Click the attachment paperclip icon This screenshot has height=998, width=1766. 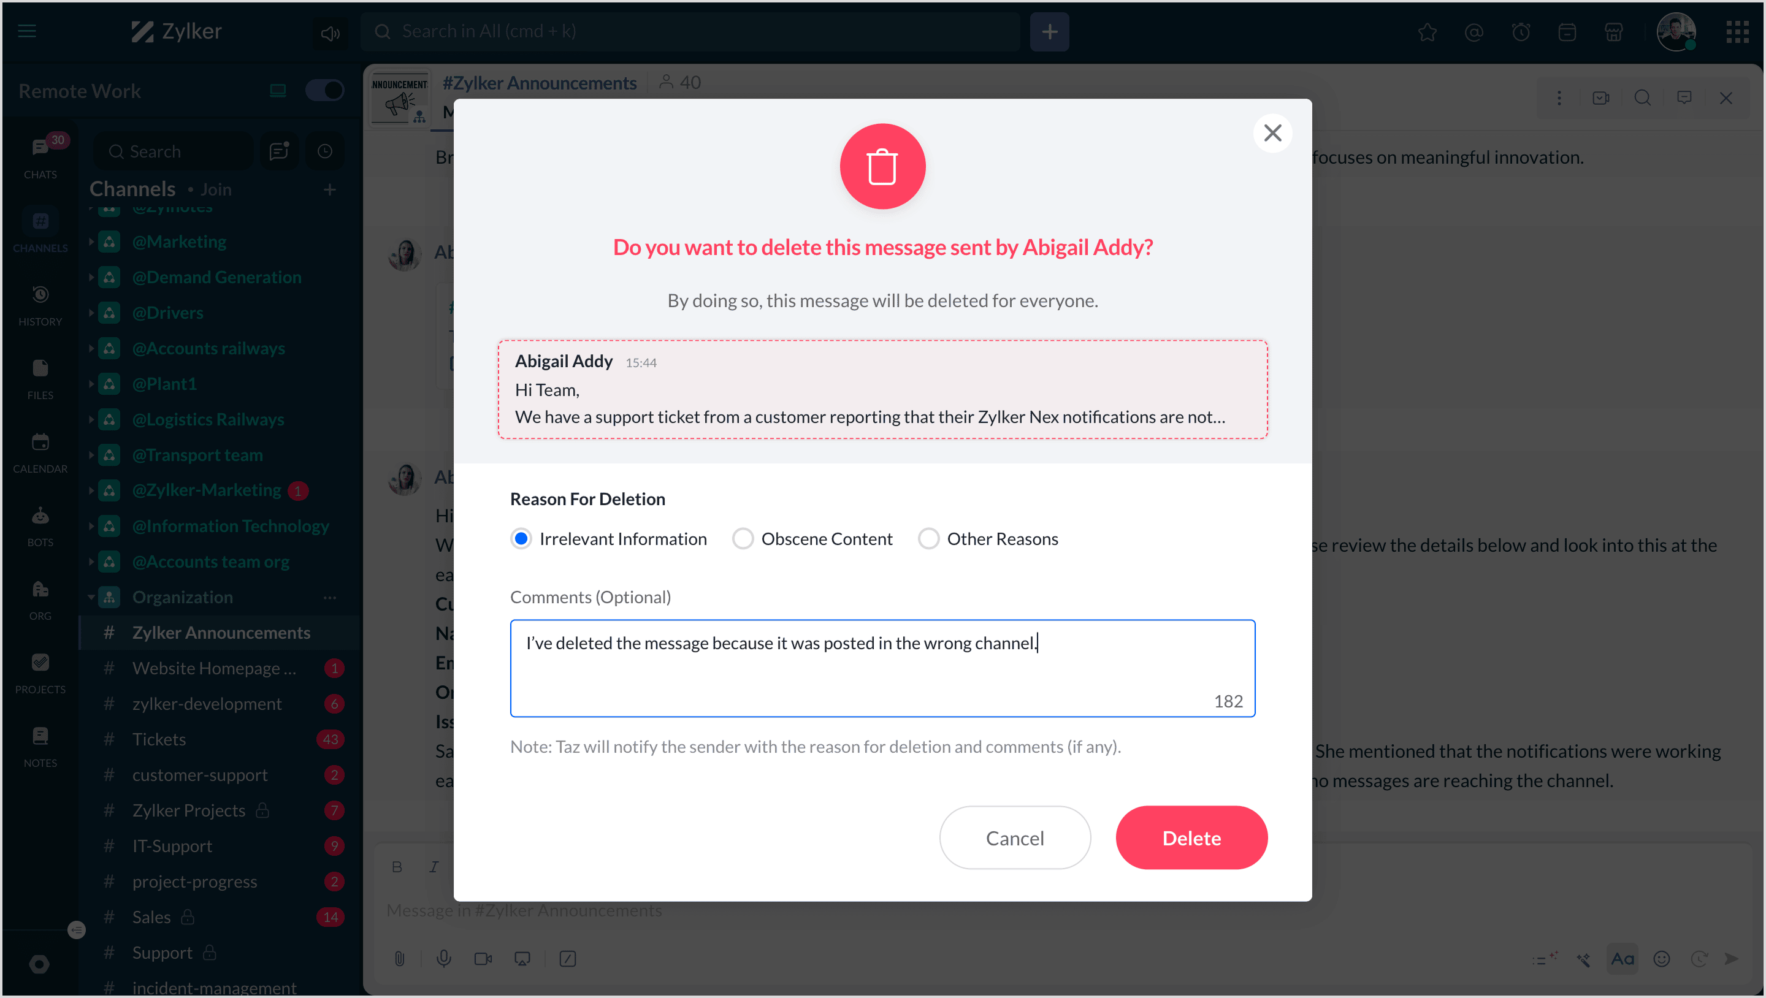click(x=400, y=958)
